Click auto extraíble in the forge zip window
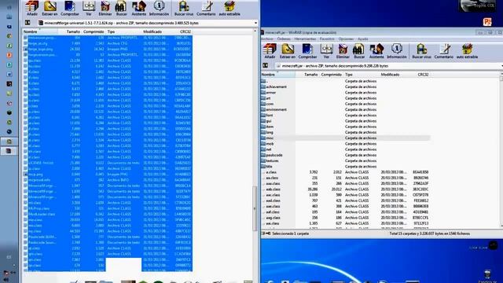This screenshot has height=283, width=503. pyautogui.click(x=229, y=8)
